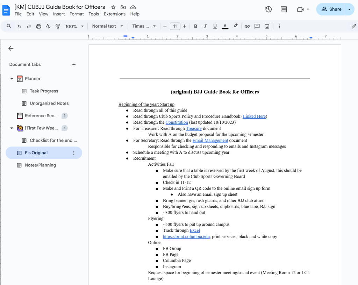The height and width of the screenshot is (285, 358).
Task: Click the insert link icon
Action: (x=247, y=26)
